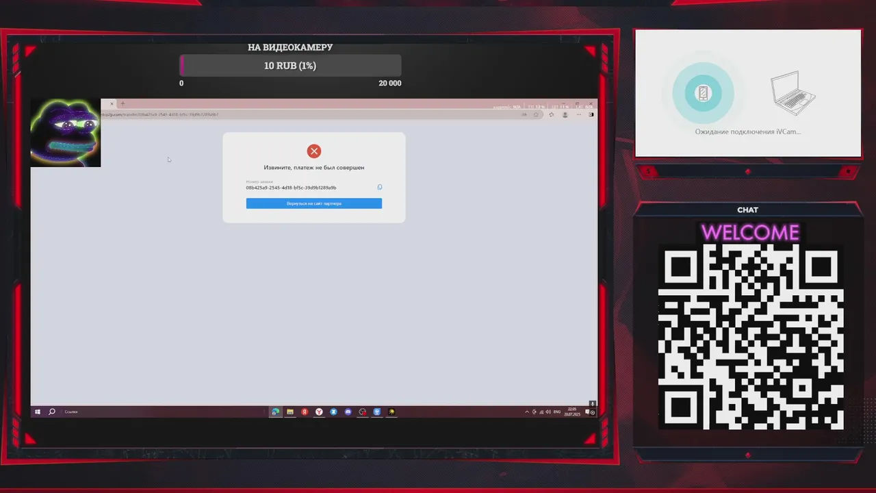876x493 pixels.
Task: Click the blue return to partner site button
Action: click(314, 203)
